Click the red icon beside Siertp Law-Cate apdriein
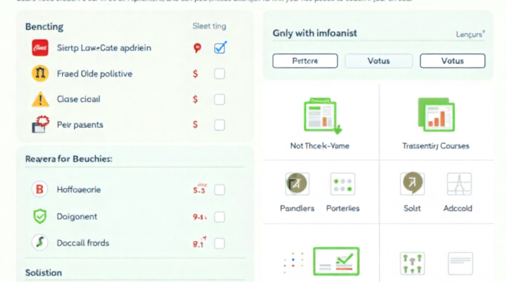Viewport: 507px width, 282px height. pyautogui.click(x=40, y=48)
